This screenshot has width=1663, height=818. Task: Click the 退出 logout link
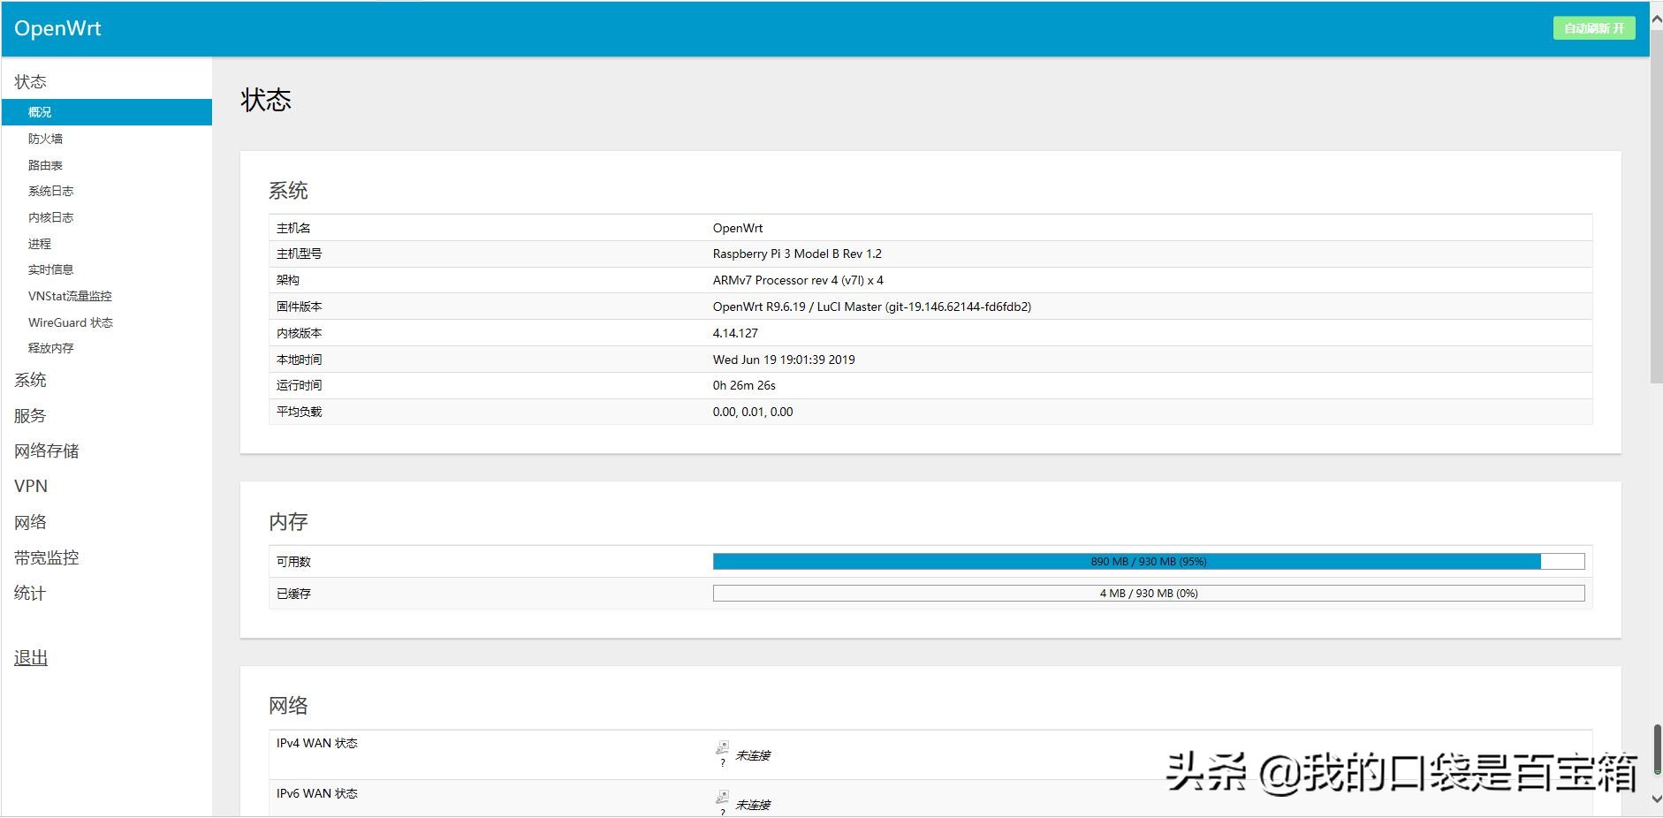(x=31, y=658)
